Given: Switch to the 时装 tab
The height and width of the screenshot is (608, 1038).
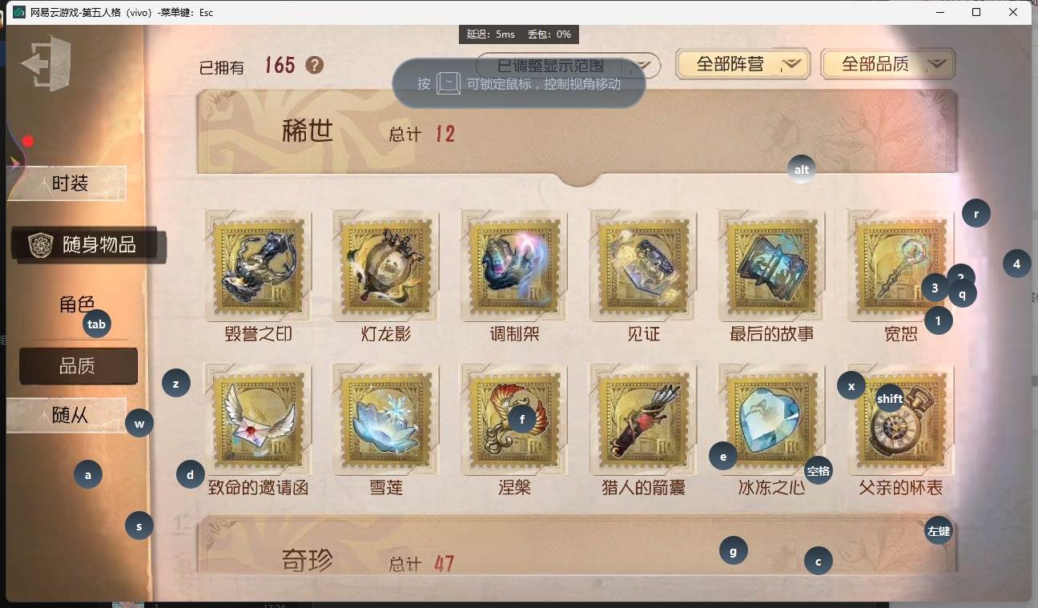Looking at the screenshot, I should (x=67, y=183).
